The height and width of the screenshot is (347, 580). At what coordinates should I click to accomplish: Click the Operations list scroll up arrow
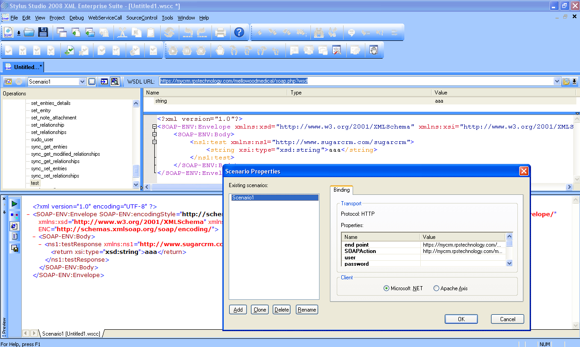pyautogui.click(x=136, y=103)
